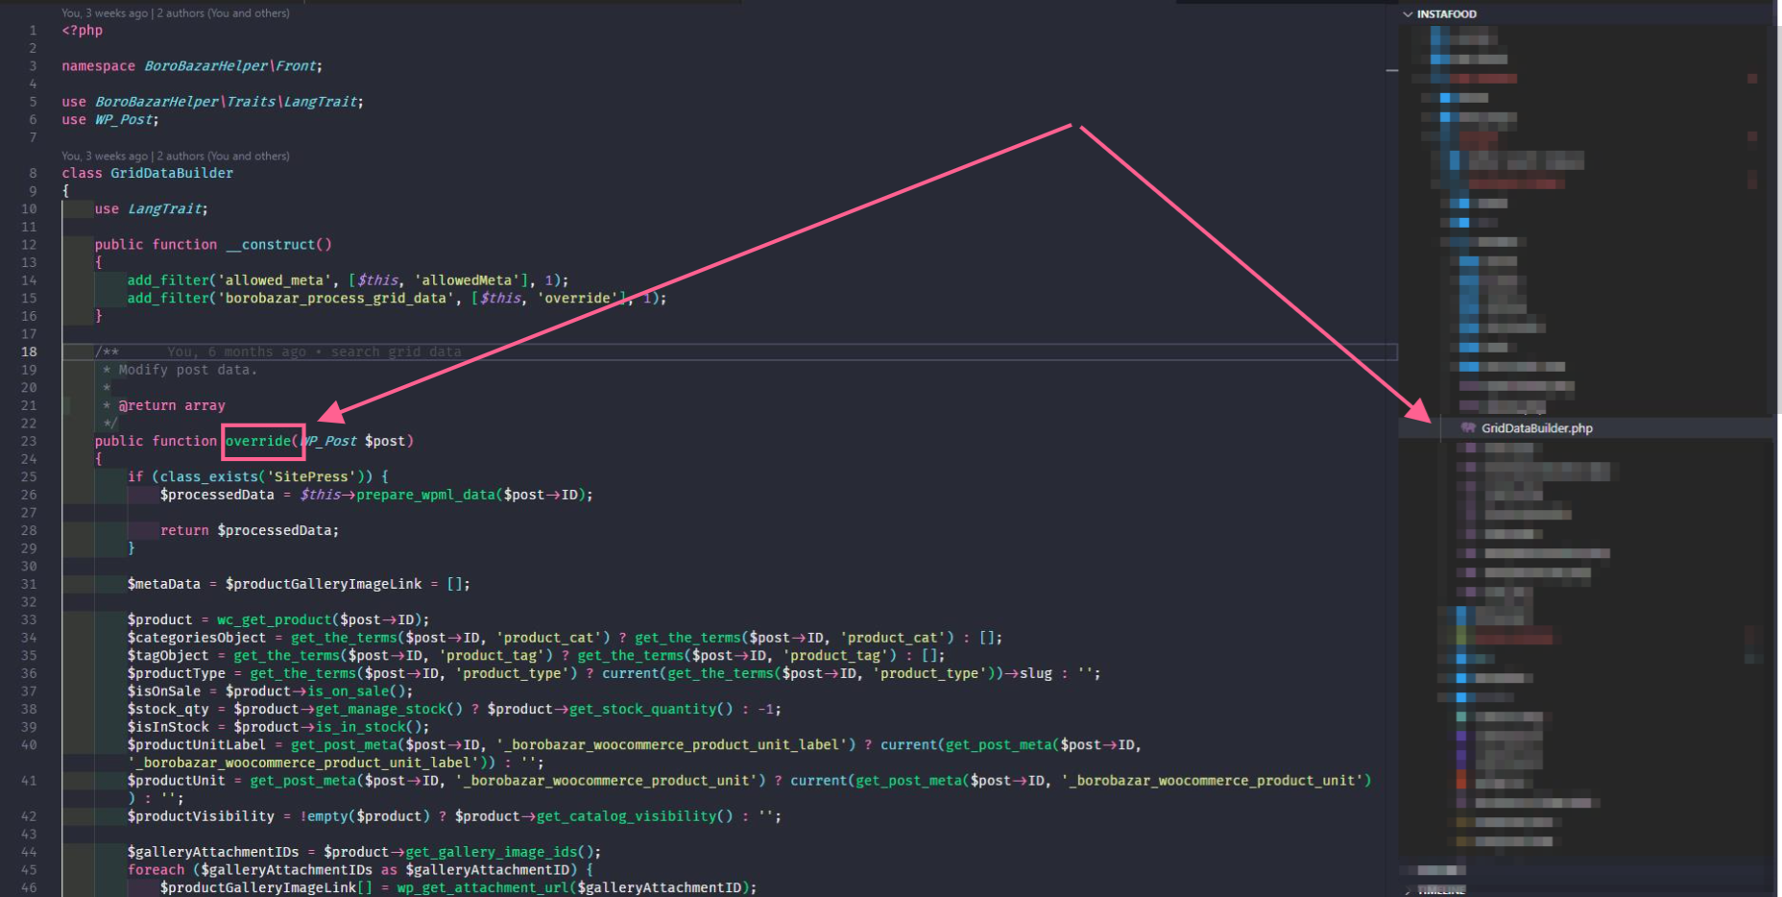Viewport: 1782px width, 897px height.
Task: Click 'WP_Post' in the use statement on line 6
Action: (x=123, y=120)
